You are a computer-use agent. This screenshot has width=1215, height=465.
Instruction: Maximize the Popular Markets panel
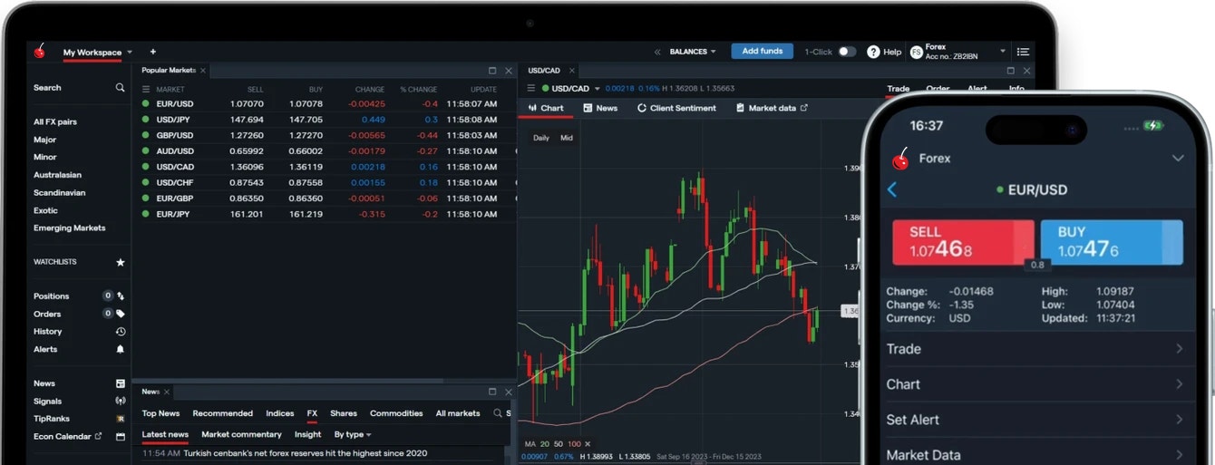(492, 70)
